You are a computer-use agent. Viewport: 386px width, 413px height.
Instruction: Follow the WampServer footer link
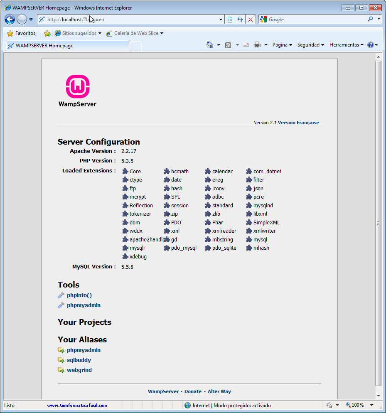point(163,391)
